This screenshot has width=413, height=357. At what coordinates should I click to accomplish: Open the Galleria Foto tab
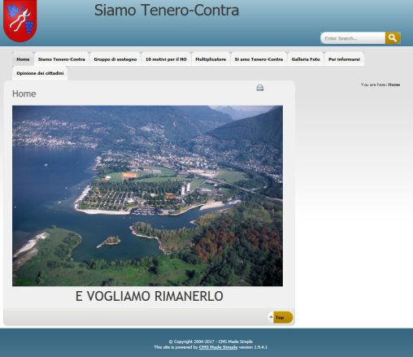tap(306, 59)
